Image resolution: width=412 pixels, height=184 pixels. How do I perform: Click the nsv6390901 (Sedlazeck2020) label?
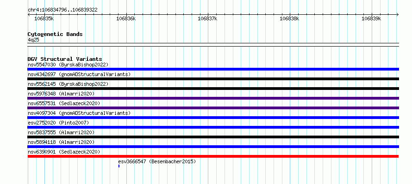tap(64, 152)
